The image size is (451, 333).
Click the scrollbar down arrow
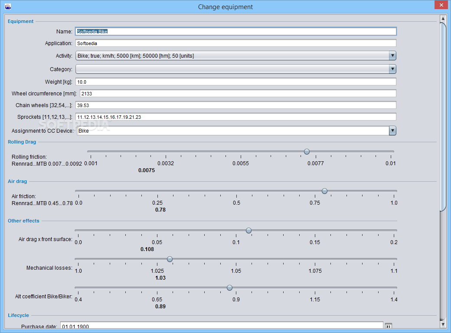tap(443, 324)
